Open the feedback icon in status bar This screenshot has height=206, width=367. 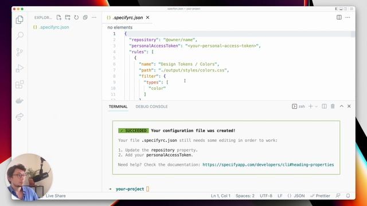pos(338,196)
